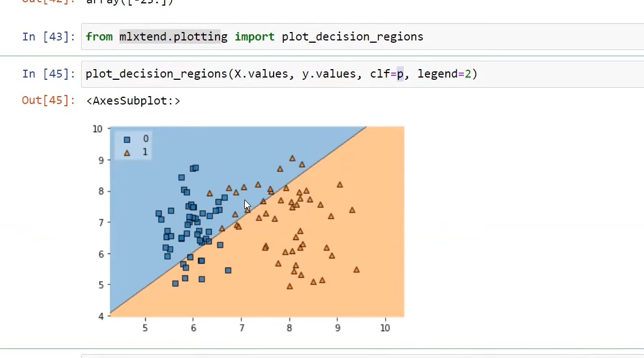Viewport: 644px width, 358px height.
Task: Click the 'import' keyword in cell 43
Action: [x=254, y=37]
